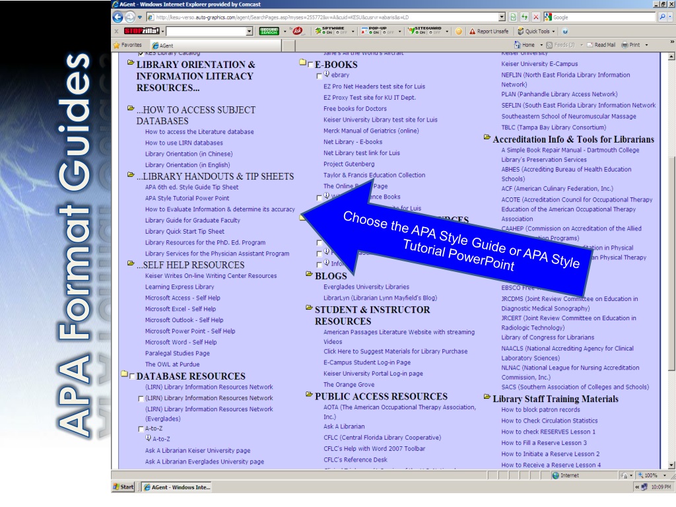Click the Read Mail icon
Screen dimensions: 676x507
click(590, 45)
